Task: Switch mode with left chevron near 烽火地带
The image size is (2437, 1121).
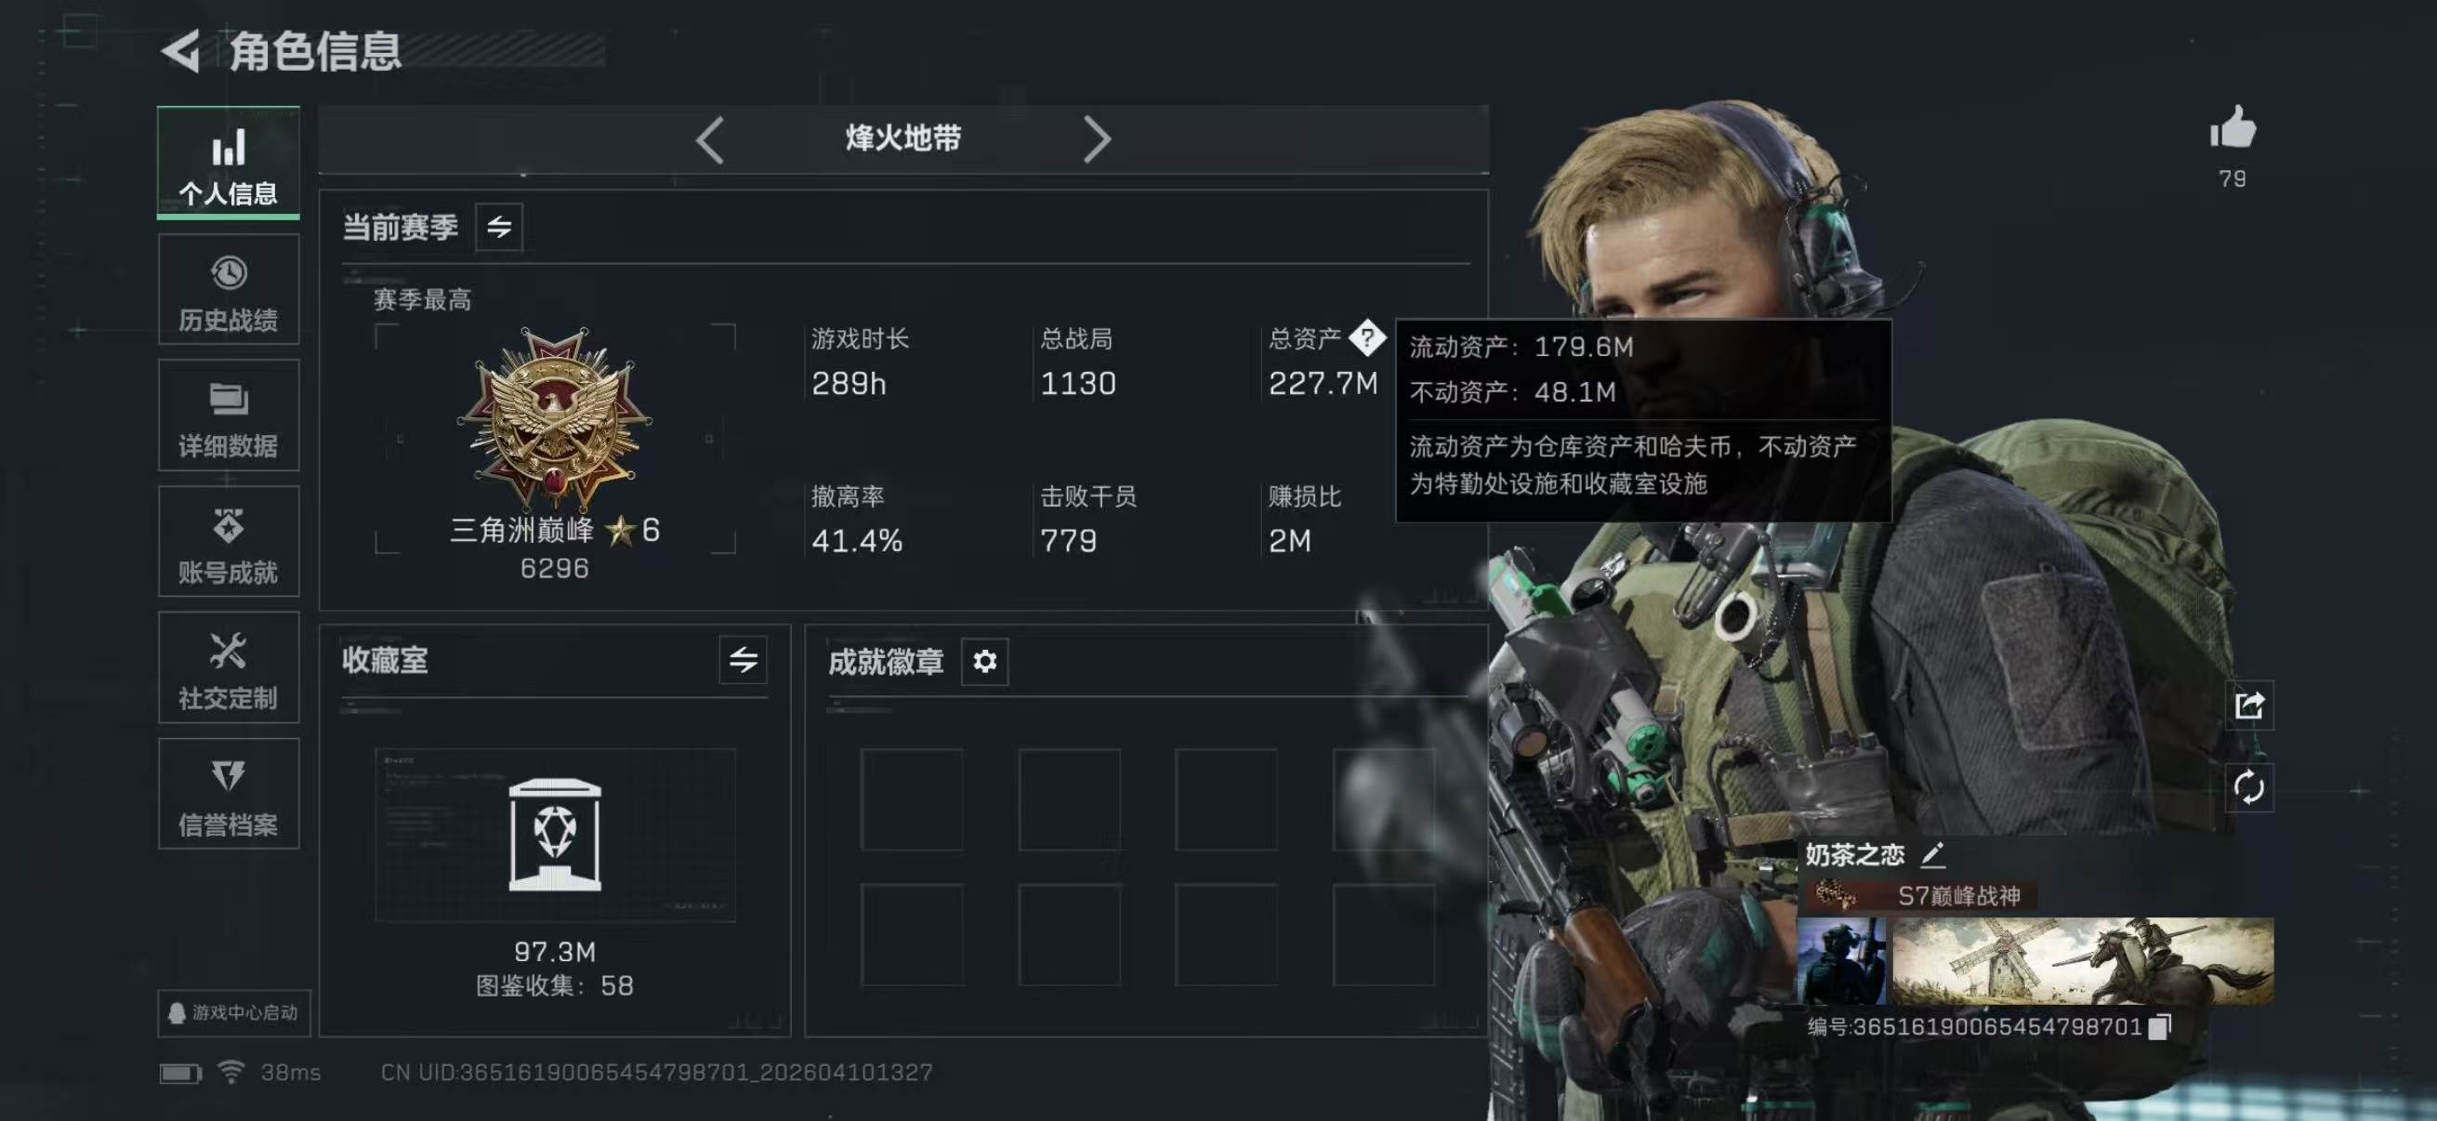Action: point(710,140)
